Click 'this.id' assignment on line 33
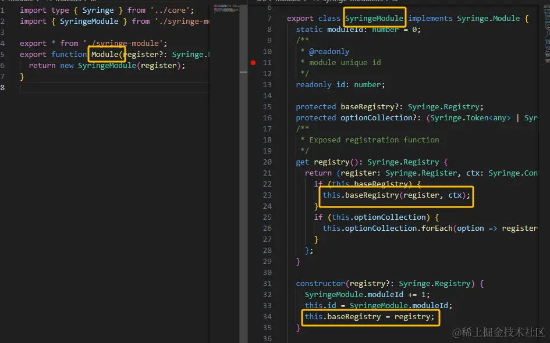 tap(320, 306)
